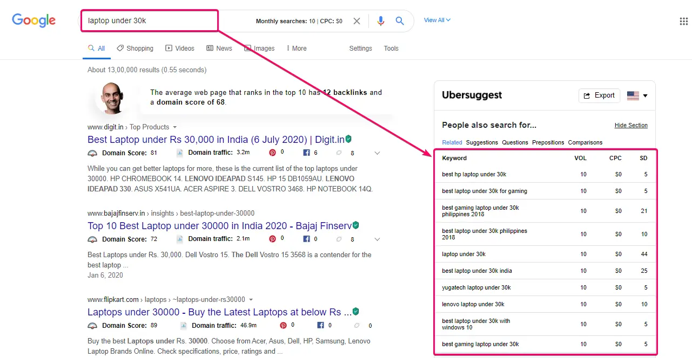Image resolution: width=692 pixels, height=358 pixels.
Task: Click the domain score gauge under Bajaj Finserv
Action: (92, 239)
